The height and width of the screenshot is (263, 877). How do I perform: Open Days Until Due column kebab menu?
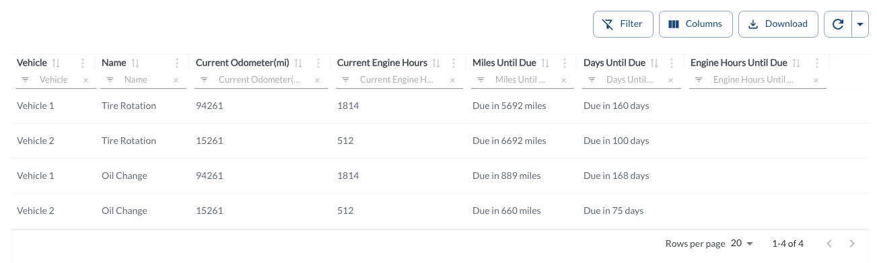(671, 63)
